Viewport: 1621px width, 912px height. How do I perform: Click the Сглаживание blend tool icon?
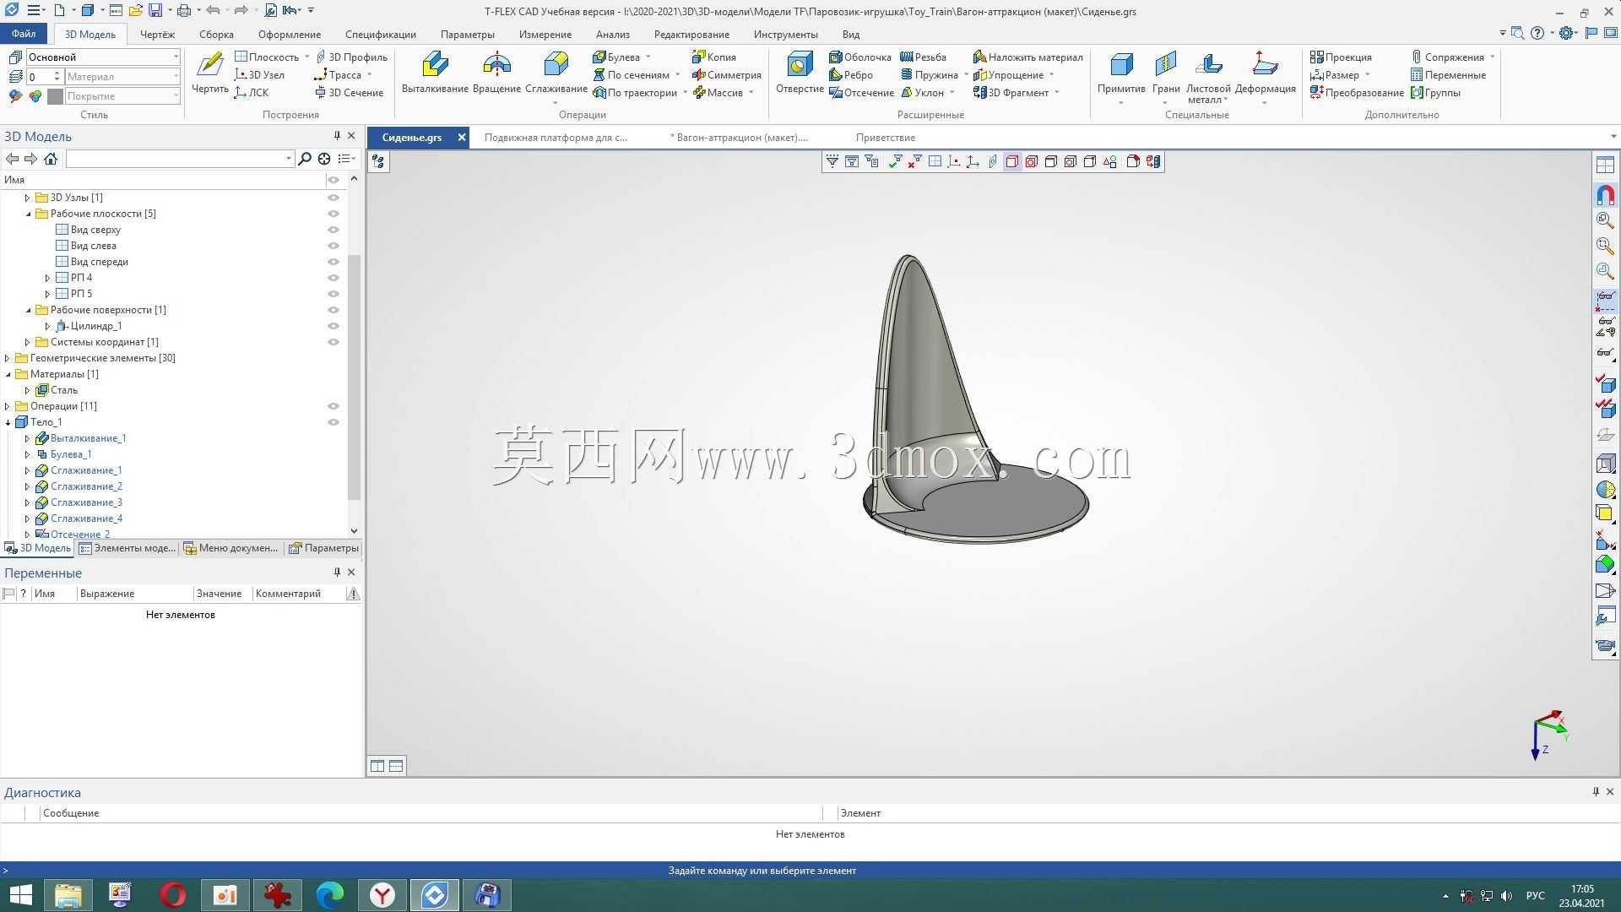tap(556, 65)
